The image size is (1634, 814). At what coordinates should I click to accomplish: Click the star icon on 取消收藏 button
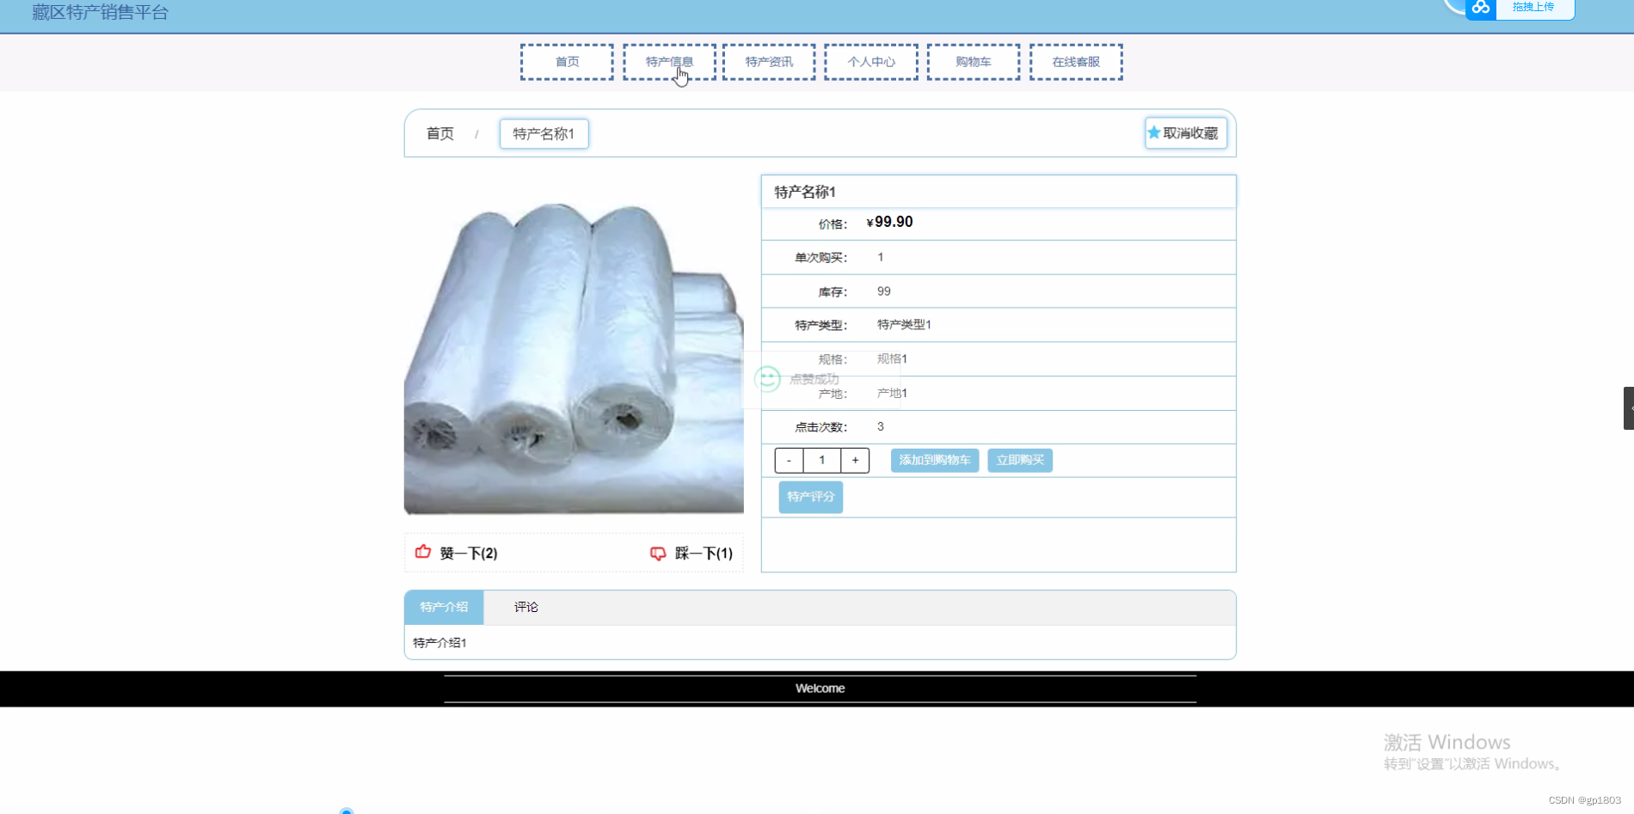click(x=1153, y=132)
